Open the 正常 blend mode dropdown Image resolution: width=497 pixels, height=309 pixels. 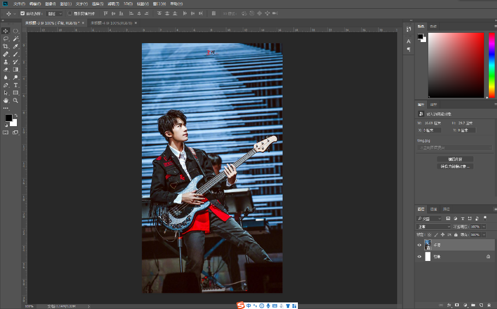coord(433,227)
